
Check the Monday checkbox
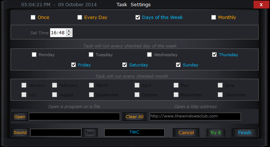34,55
